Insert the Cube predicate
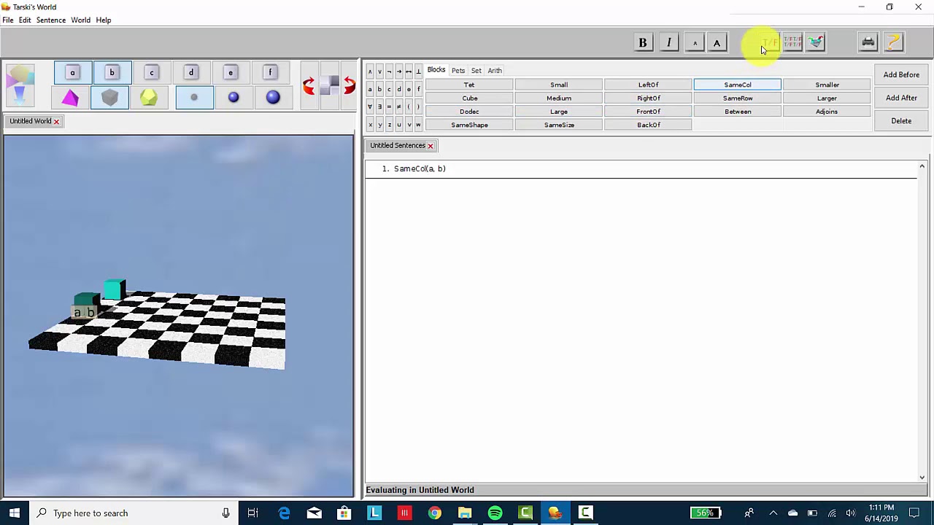The height and width of the screenshot is (525, 934). pos(469,98)
